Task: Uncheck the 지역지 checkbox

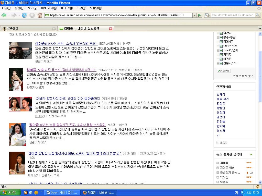Action: pos(221,55)
